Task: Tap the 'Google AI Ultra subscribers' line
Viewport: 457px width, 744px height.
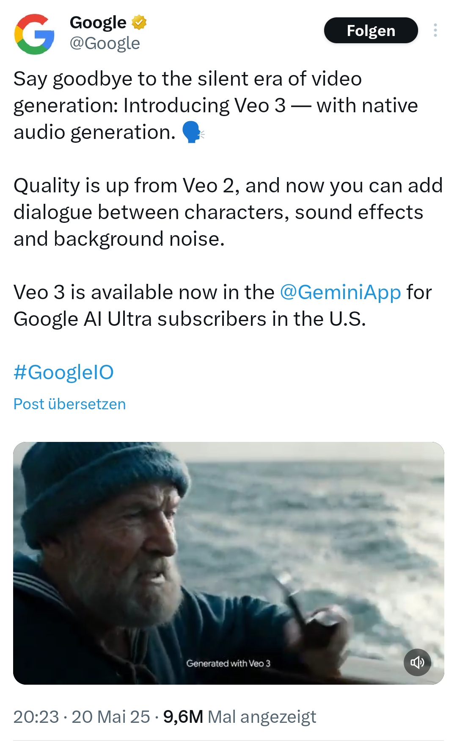Action: pyautogui.click(x=190, y=319)
